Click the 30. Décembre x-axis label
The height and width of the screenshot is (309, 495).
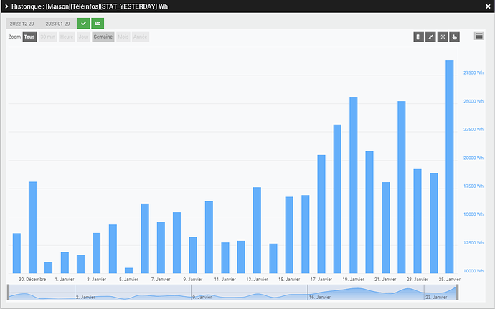(32, 280)
